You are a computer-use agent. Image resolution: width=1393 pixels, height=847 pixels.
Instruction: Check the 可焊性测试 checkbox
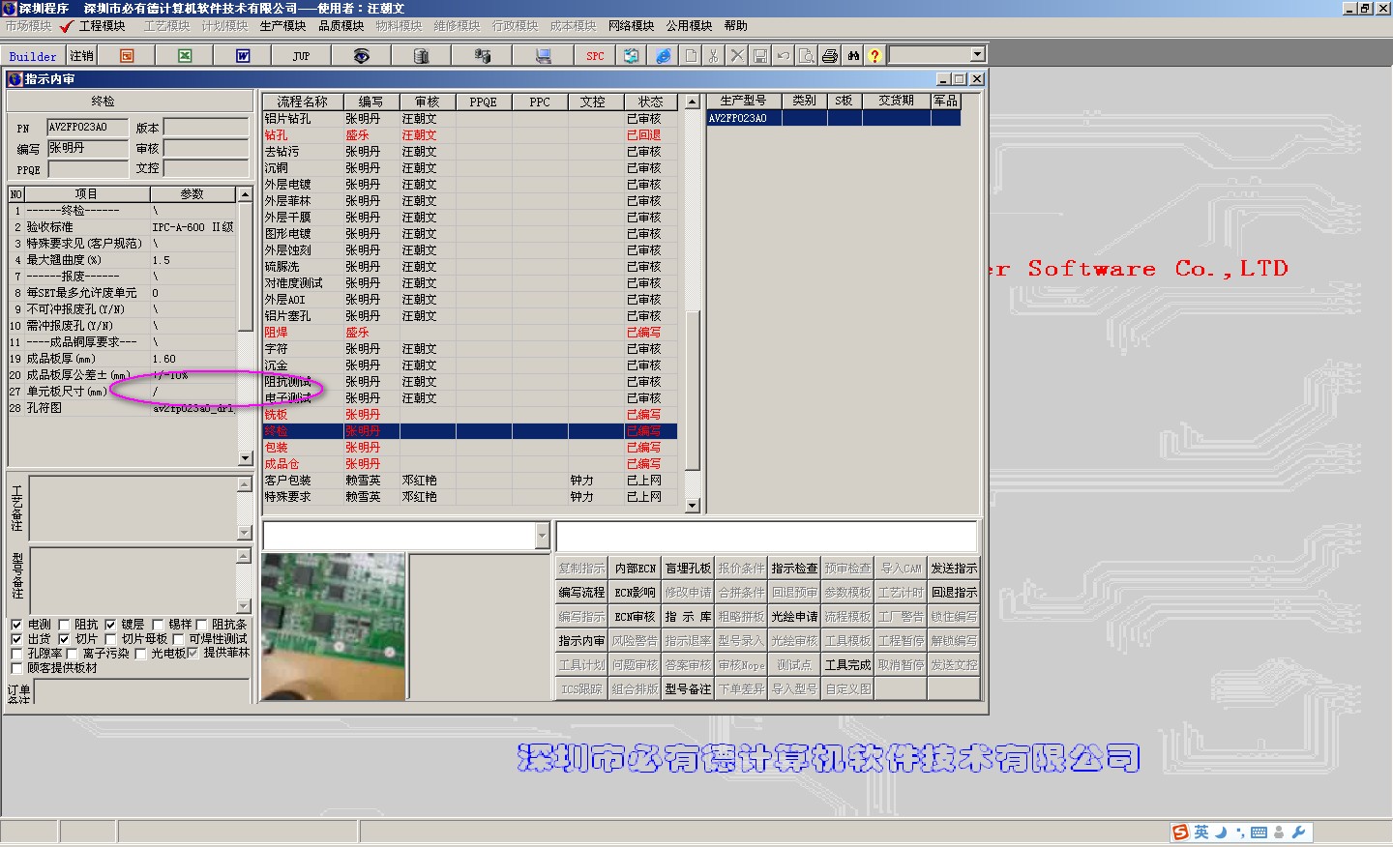(x=179, y=639)
